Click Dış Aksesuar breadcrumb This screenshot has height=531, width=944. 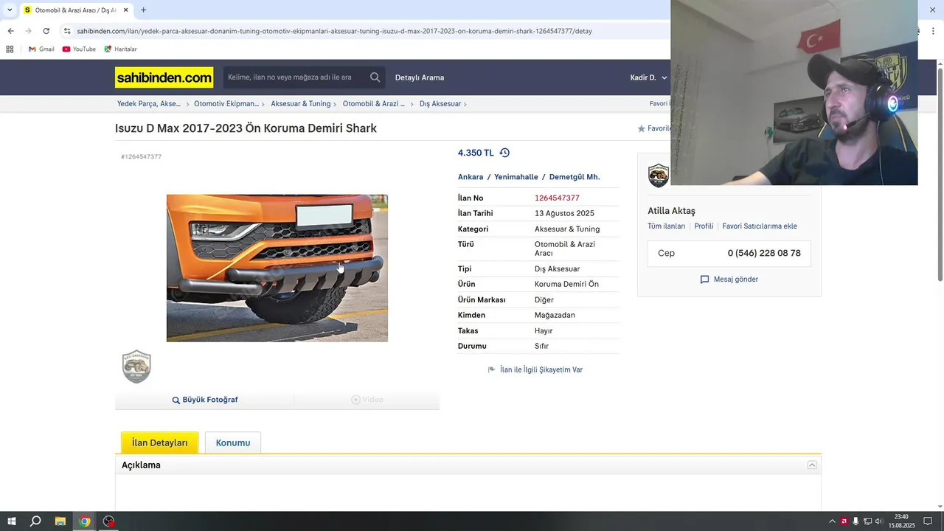click(440, 104)
